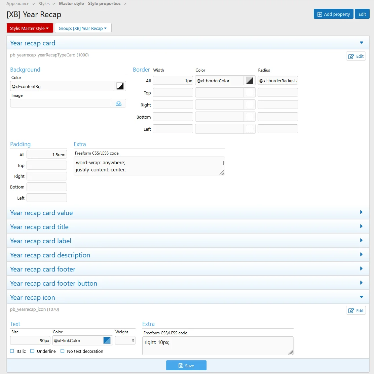Save the style properties
The height and width of the screenshot is (374, 374).
pos(186,366)
